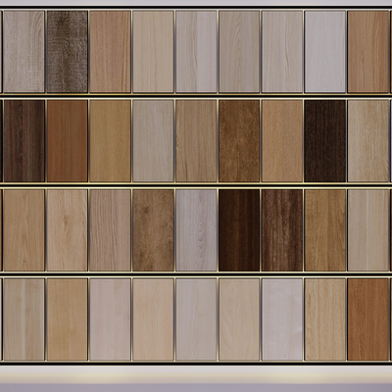Pick the palest whitish-gray swatch in the top row

pyautogui.click(x=325, y=52)
